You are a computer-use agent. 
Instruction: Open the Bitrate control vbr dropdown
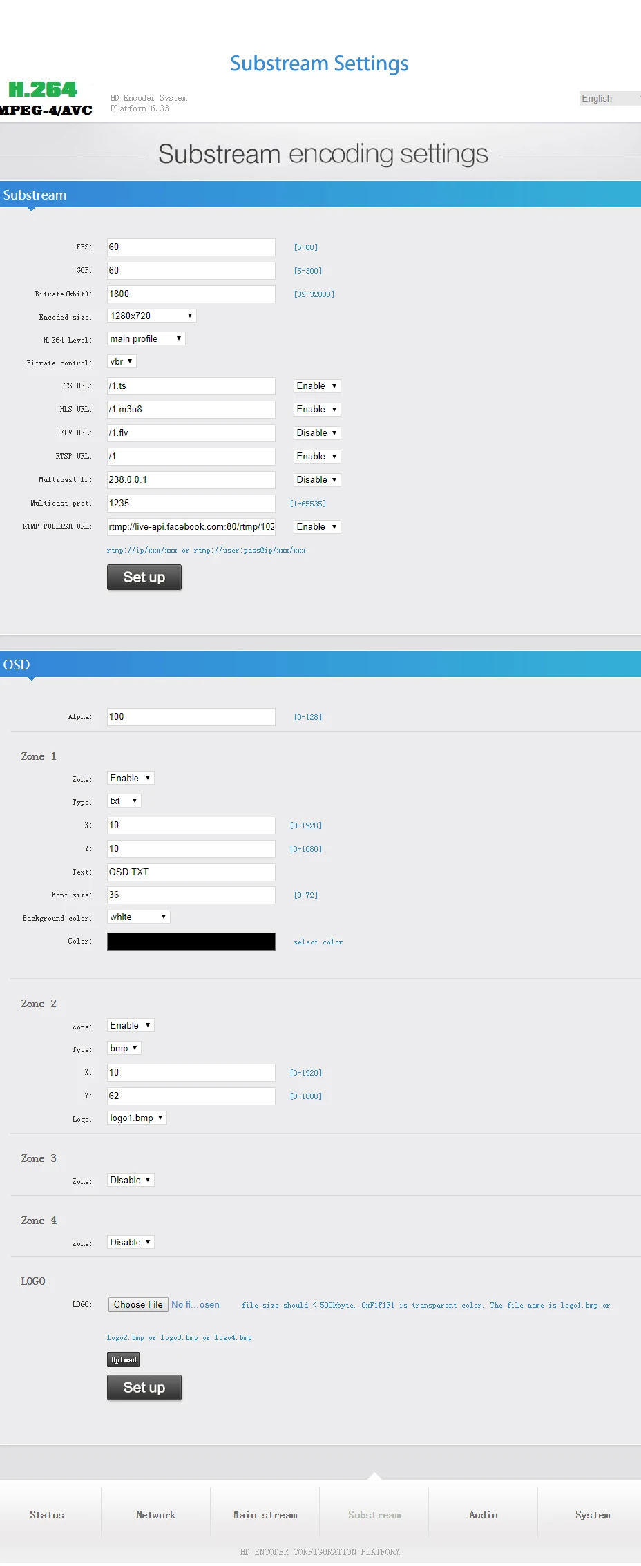pos(122,361)
